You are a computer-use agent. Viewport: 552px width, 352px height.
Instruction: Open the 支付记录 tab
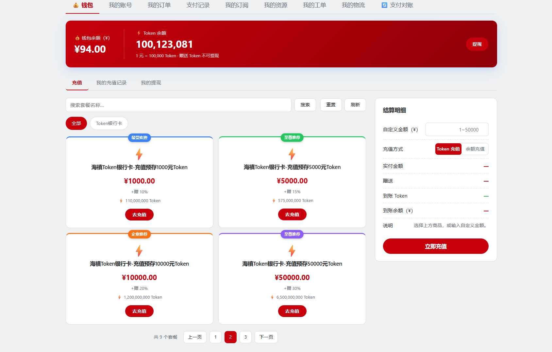[198, 5]
